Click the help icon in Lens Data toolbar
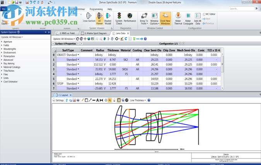261x165 pixels. [145, 39]
